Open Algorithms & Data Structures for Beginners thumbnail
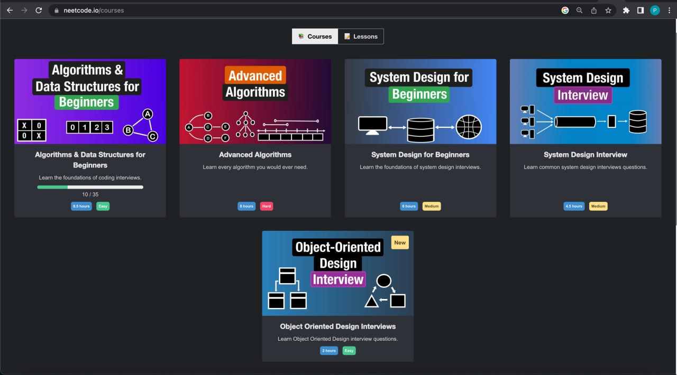The image size is (677, 375). [90, 101]
